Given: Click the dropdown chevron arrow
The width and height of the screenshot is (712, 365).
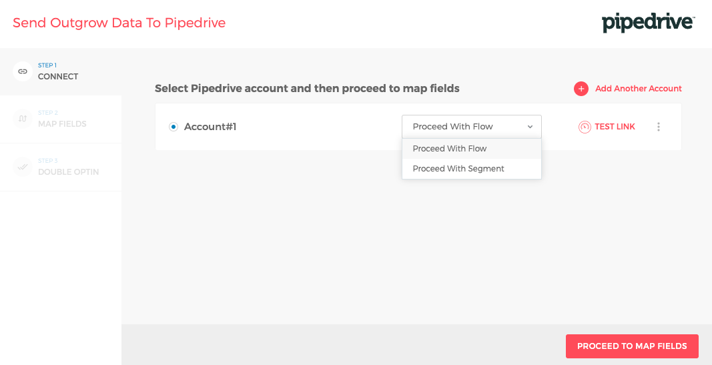Looking at the screenshot, I should pos(530,127).
